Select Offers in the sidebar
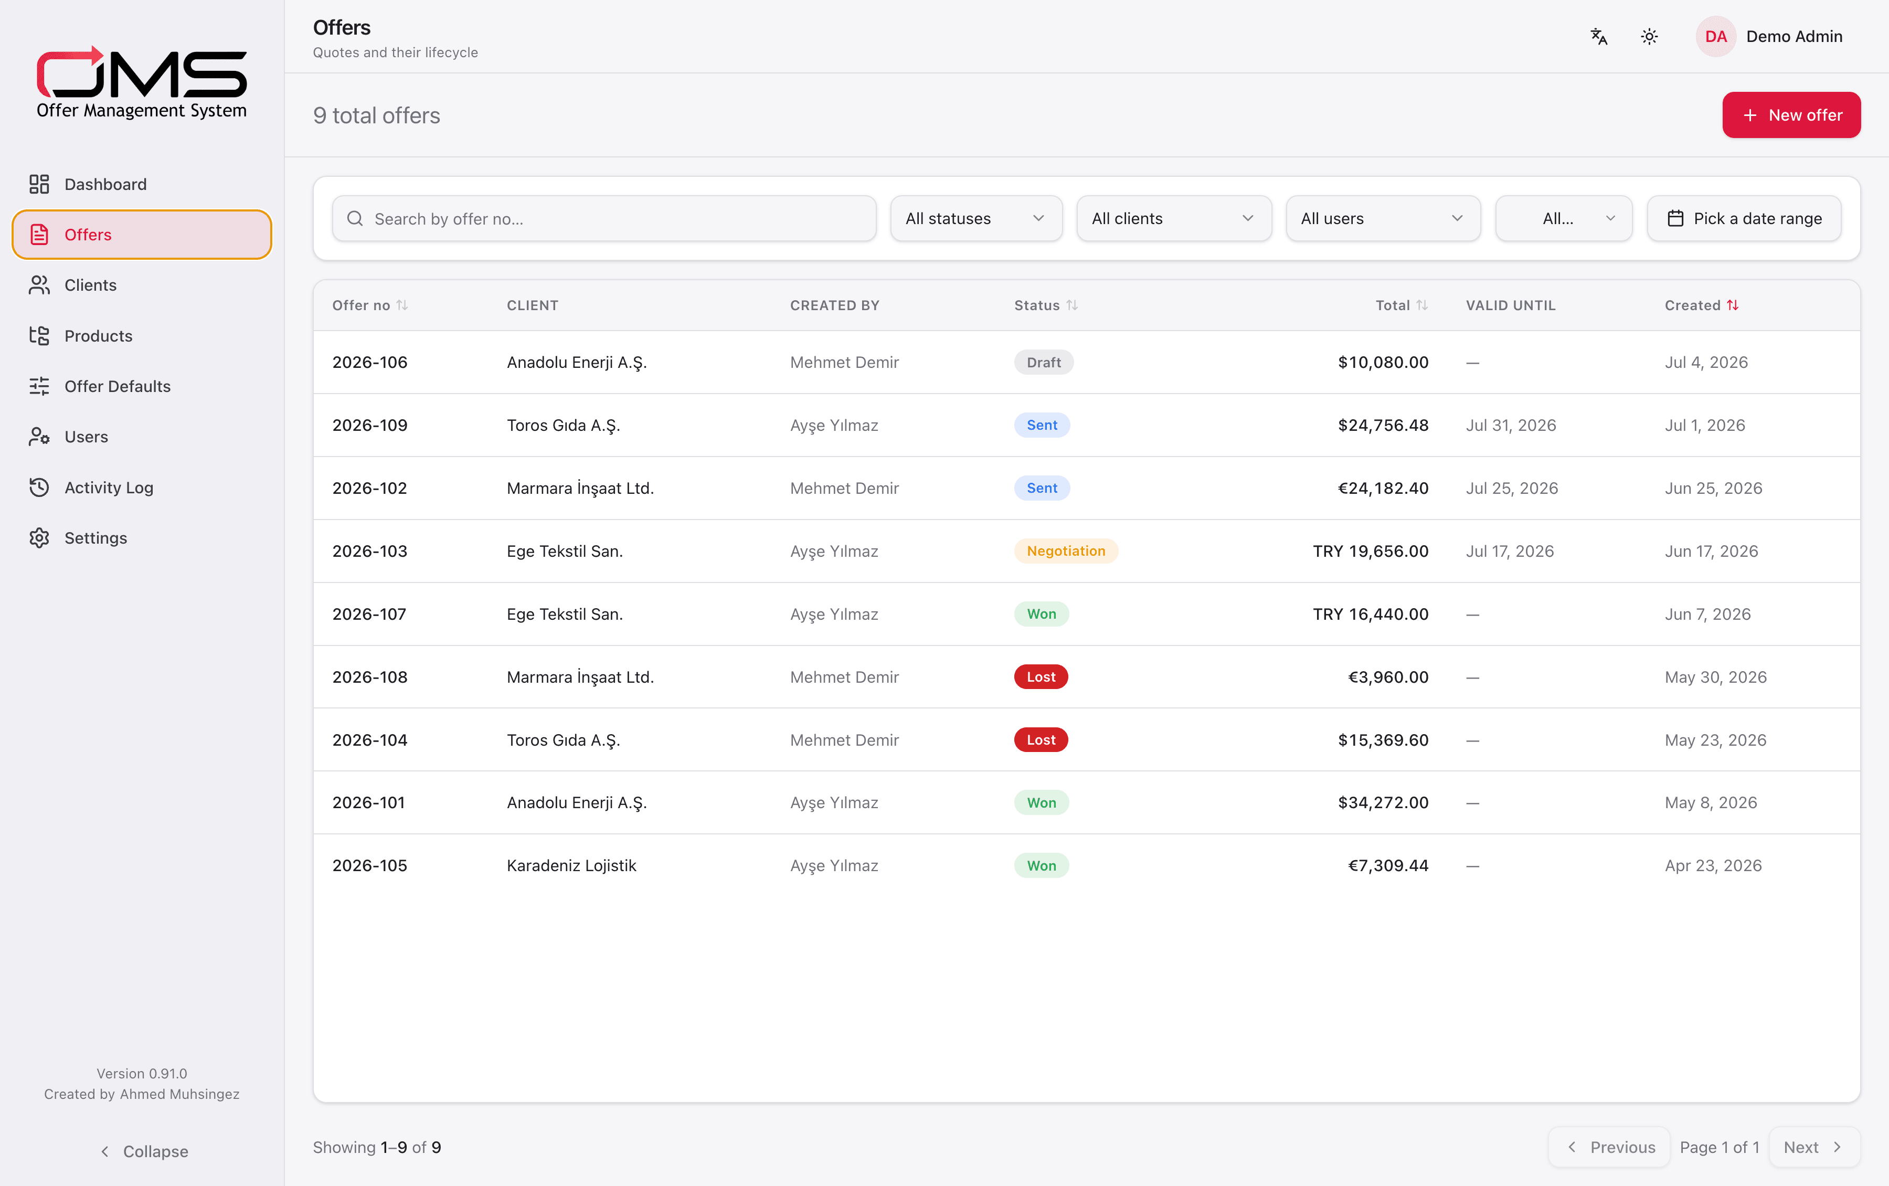The height and width of the screenshot is (1186, 1889). 142,235
